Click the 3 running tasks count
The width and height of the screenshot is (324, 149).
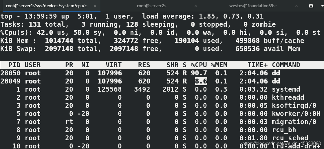coord(83,24)
